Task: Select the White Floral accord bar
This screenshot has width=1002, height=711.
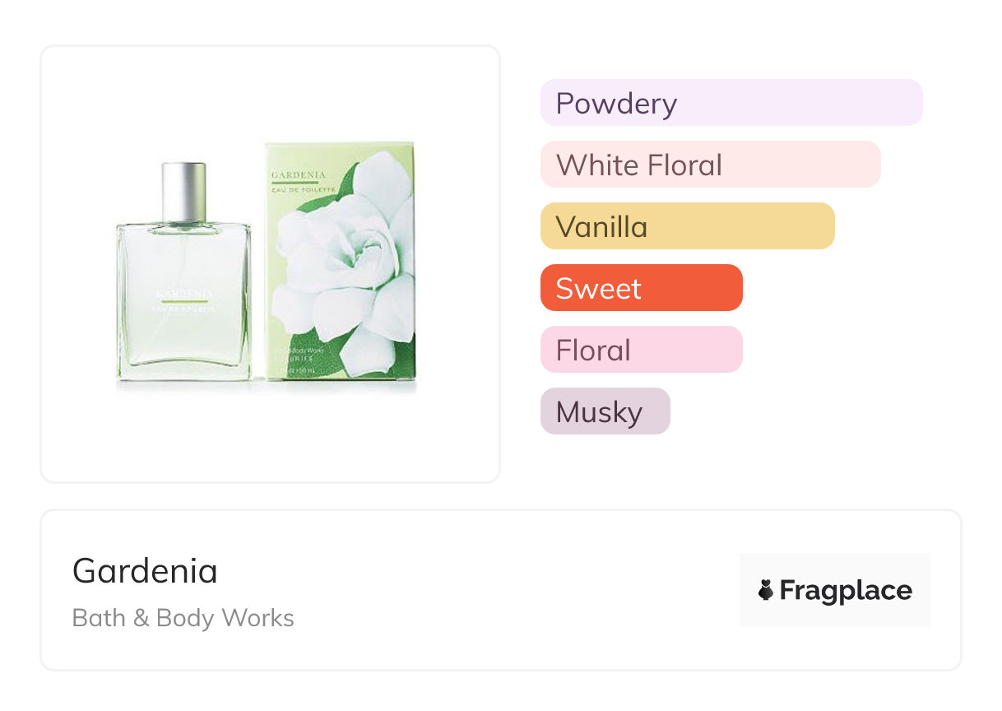Action: click(x=710, y=165)
